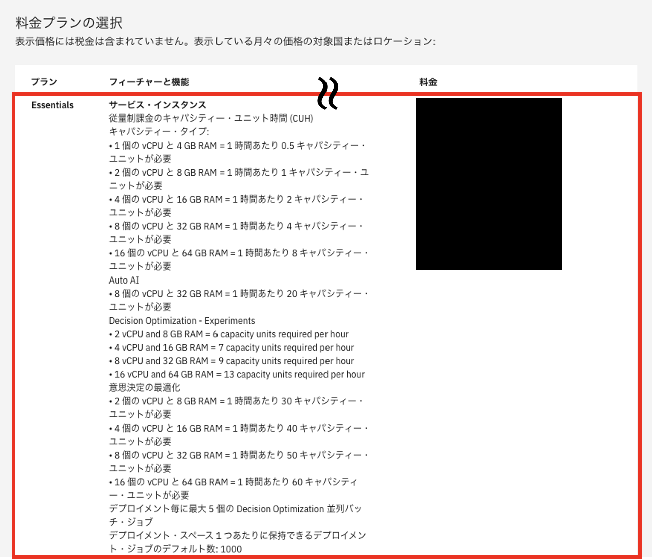Viewport: 652px width, 559px height.
Task: Click the 従量制課金 CUH description line
Action: [x=211, y=118]
